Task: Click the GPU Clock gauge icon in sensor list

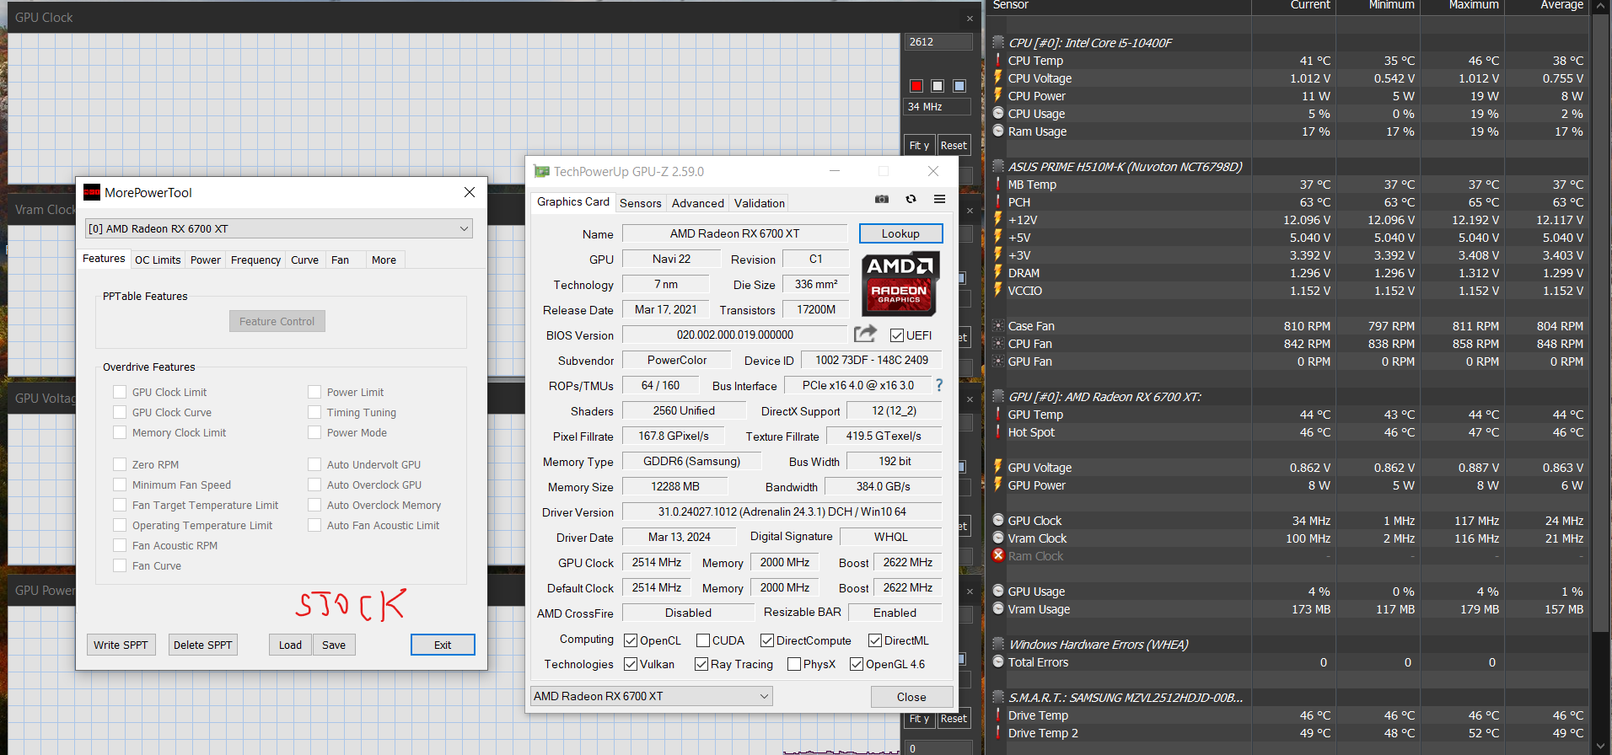Action: pos(998,521)
